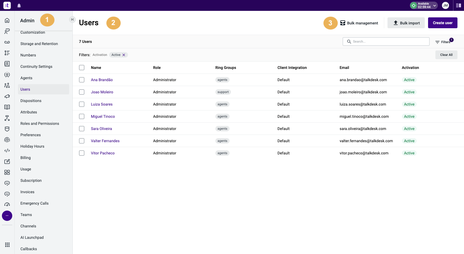Click the Talkdesk logo icon top left

7,5
